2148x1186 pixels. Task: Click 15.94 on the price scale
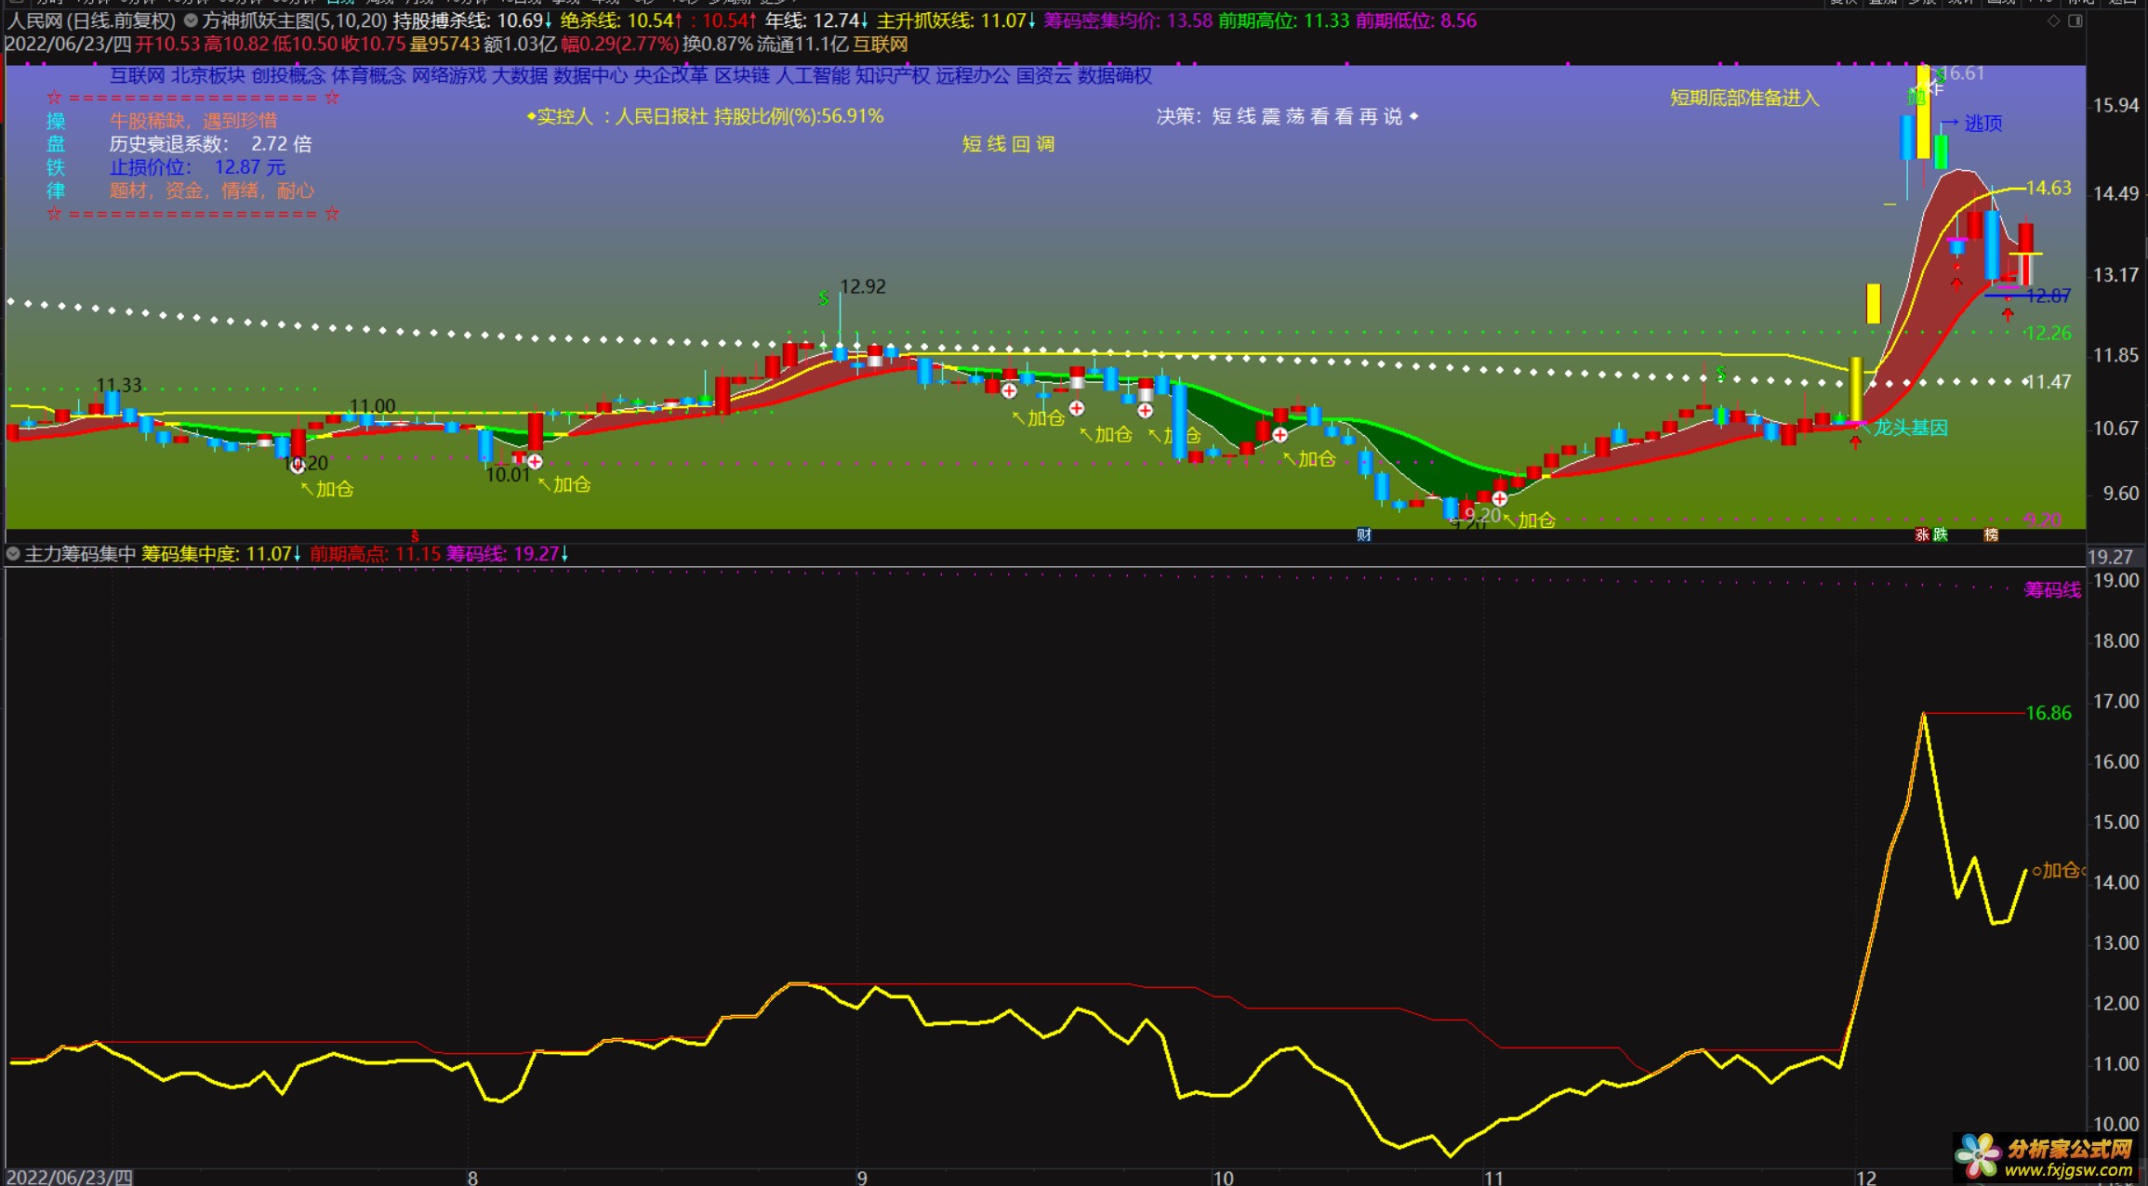(2115, 106)
